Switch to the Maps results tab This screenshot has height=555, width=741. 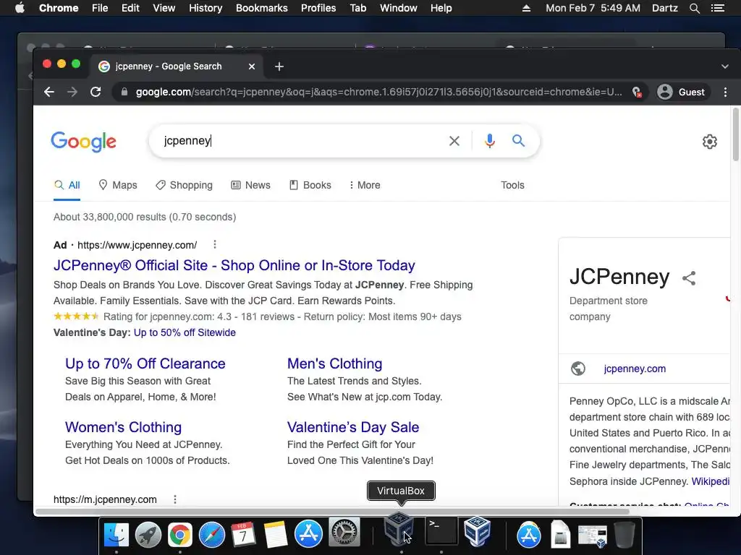(x=118, y=185)
